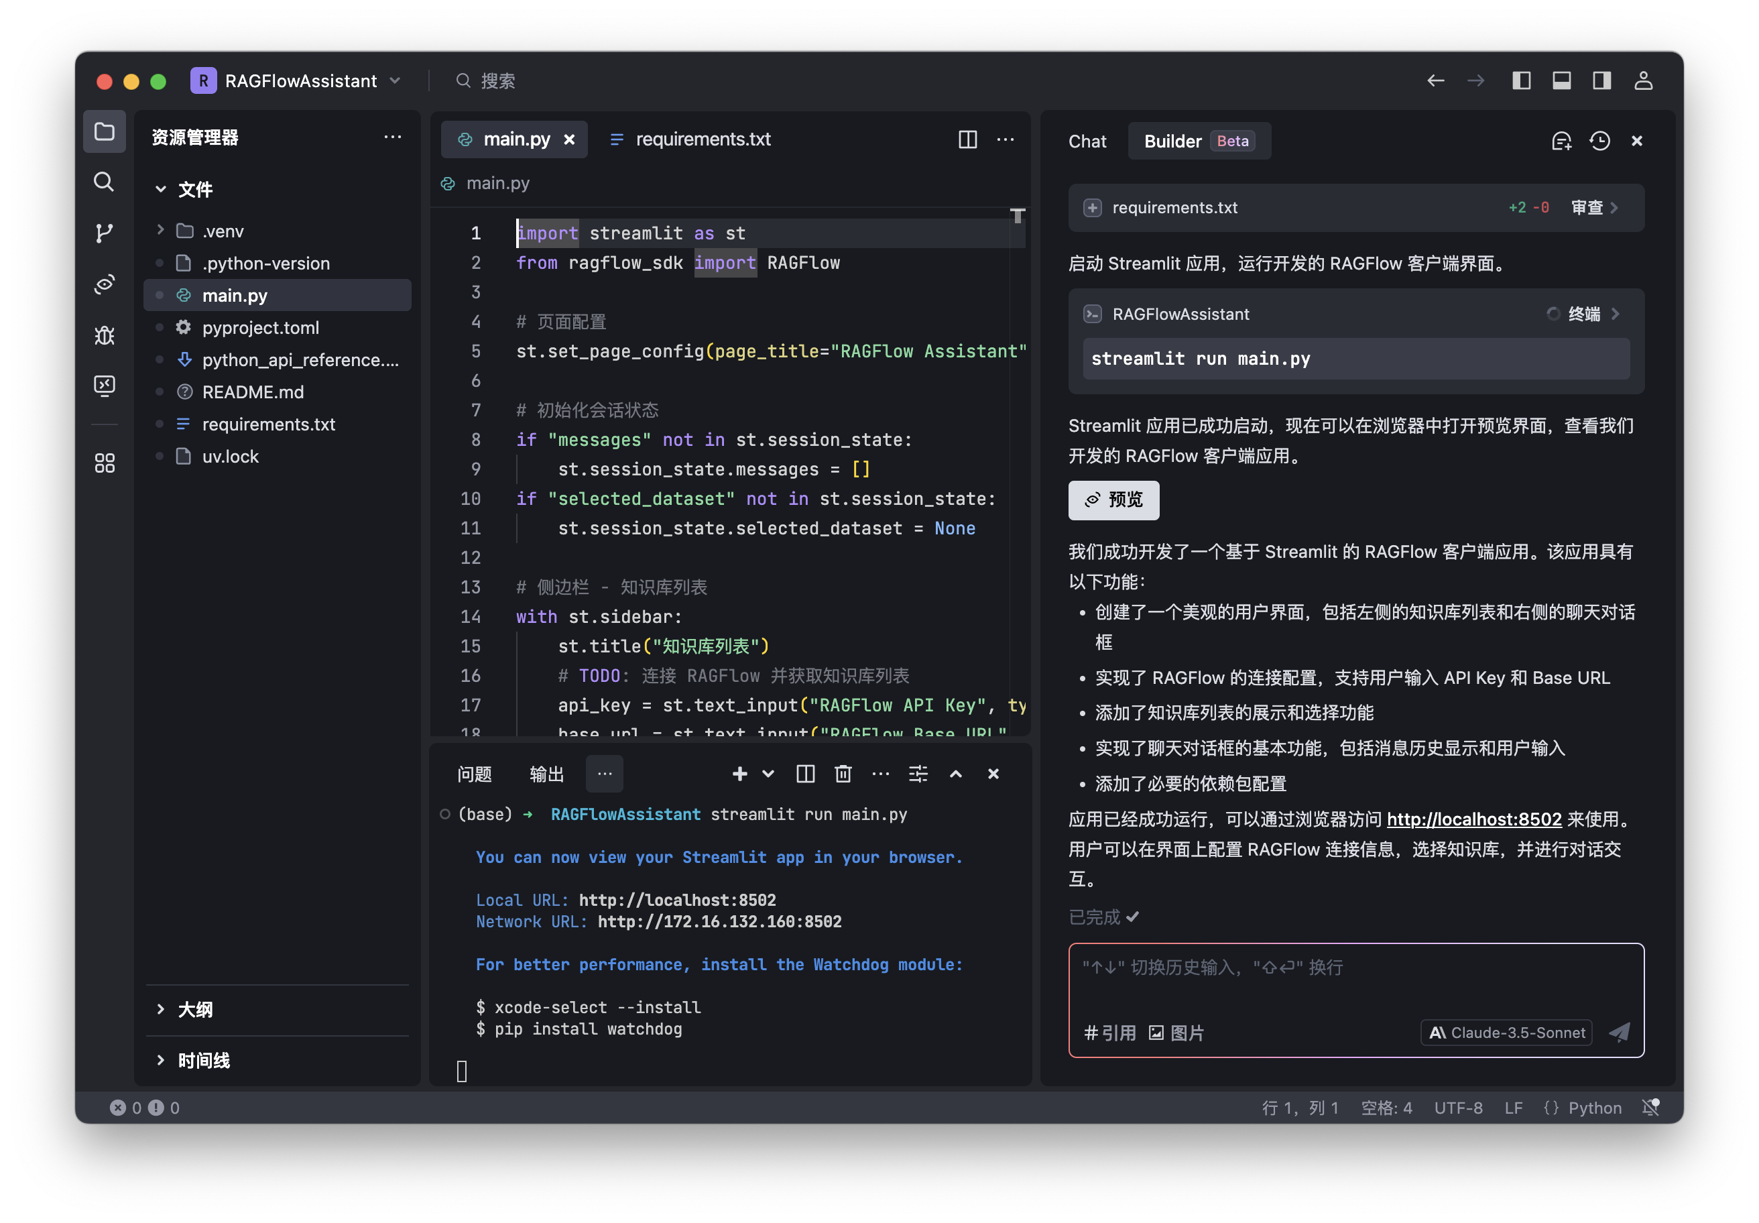Open the Claude-3.5-Sonnet model selector
The image size is (1759, 1223).
(x=1506, y=1032)
